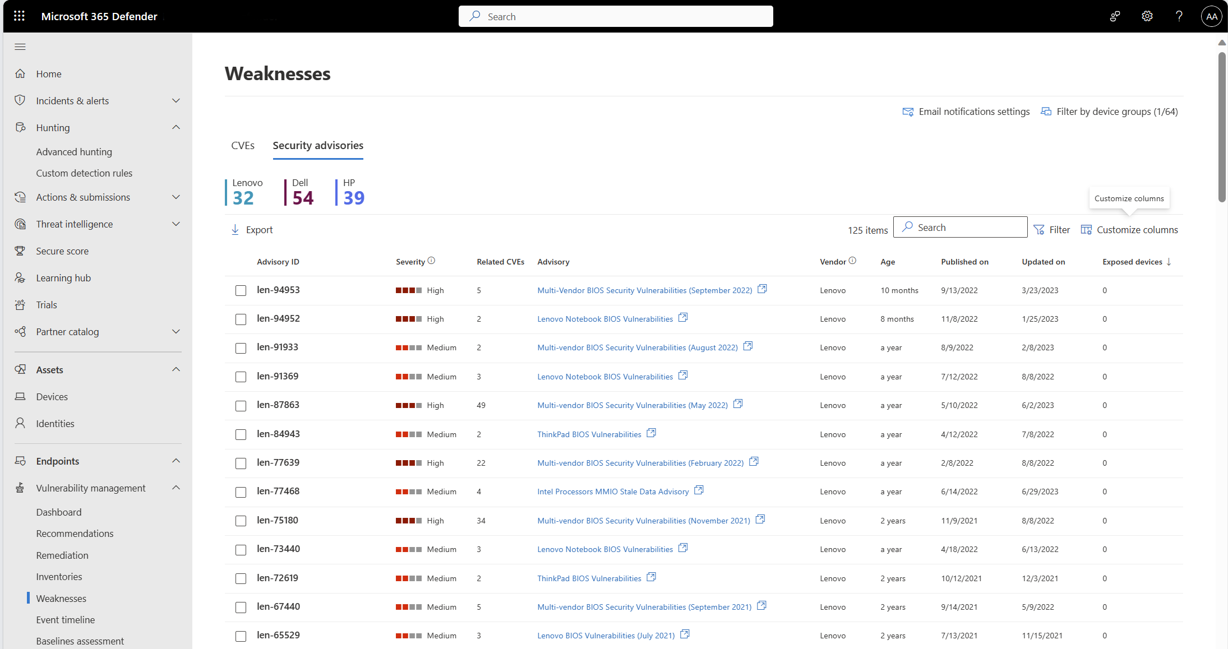Click the Hunting icon in sidebar
The image size is (1228, 649).
[20, 127]
